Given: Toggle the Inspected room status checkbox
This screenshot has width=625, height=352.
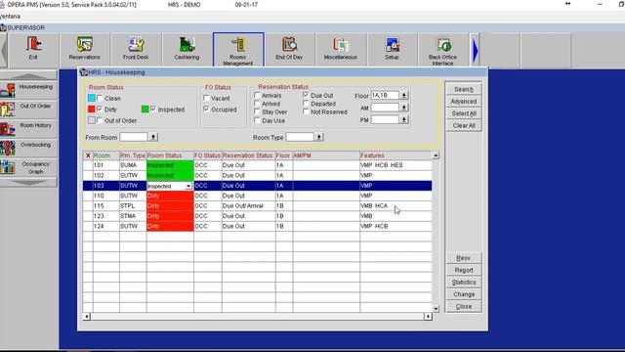Looking at the screenshot, I should 153,109.
